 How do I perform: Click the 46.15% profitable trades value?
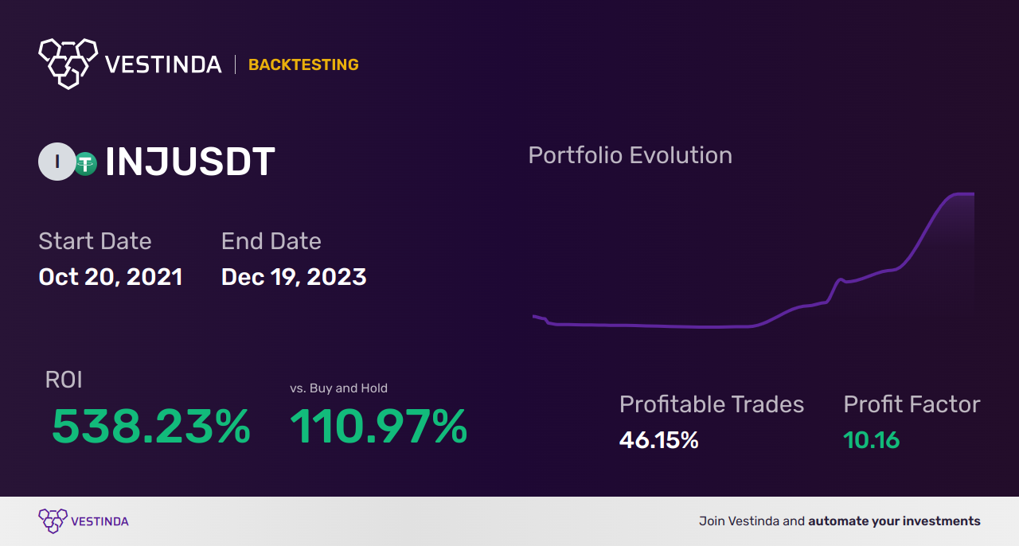point(658,440)
